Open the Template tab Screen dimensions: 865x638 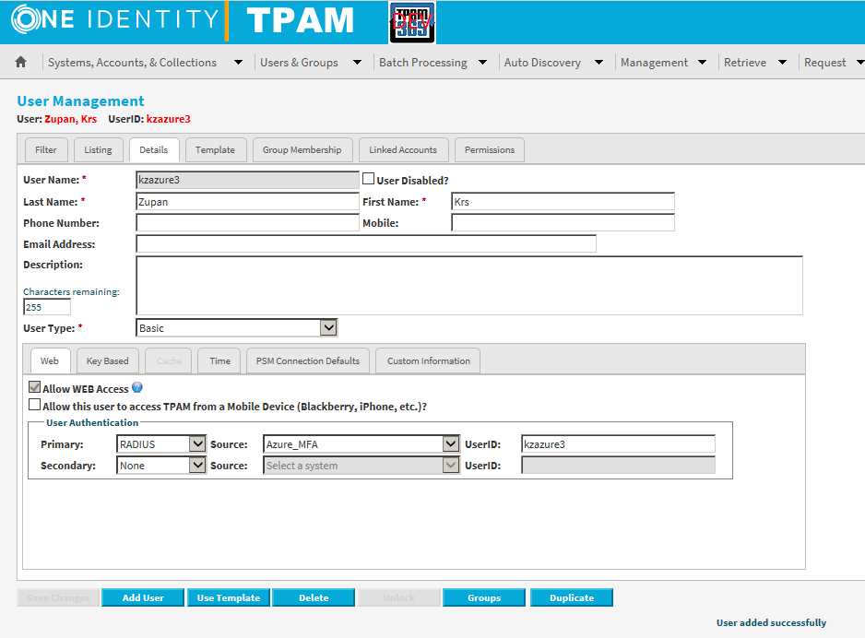[215, 150]
